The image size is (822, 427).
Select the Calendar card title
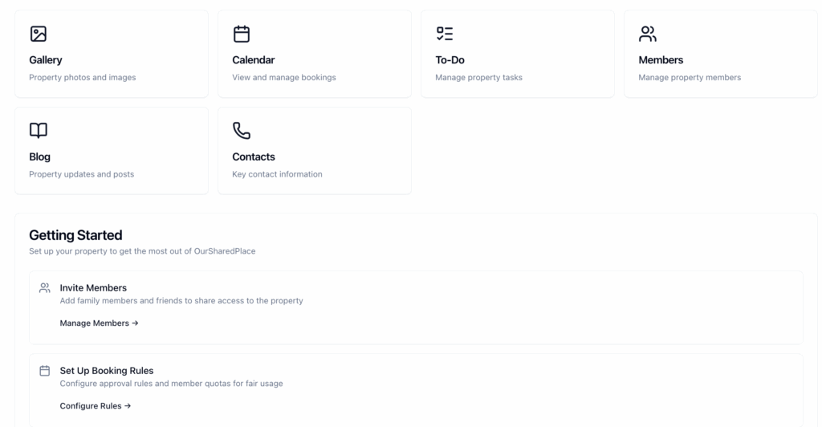point(254,60)
